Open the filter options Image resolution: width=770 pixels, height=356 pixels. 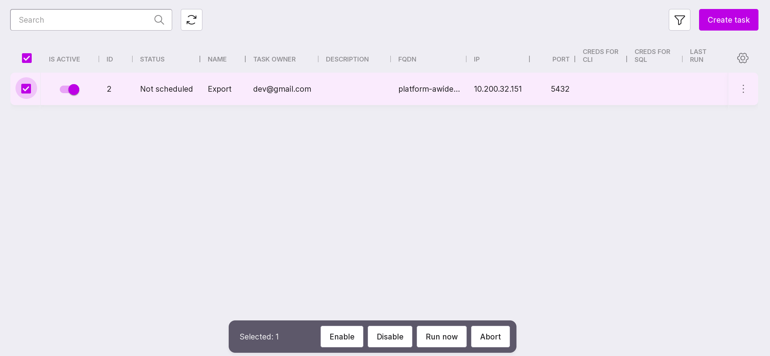(x=679, y=20)
